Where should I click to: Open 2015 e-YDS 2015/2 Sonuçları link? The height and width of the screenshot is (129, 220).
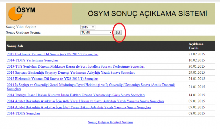[53, 54]
